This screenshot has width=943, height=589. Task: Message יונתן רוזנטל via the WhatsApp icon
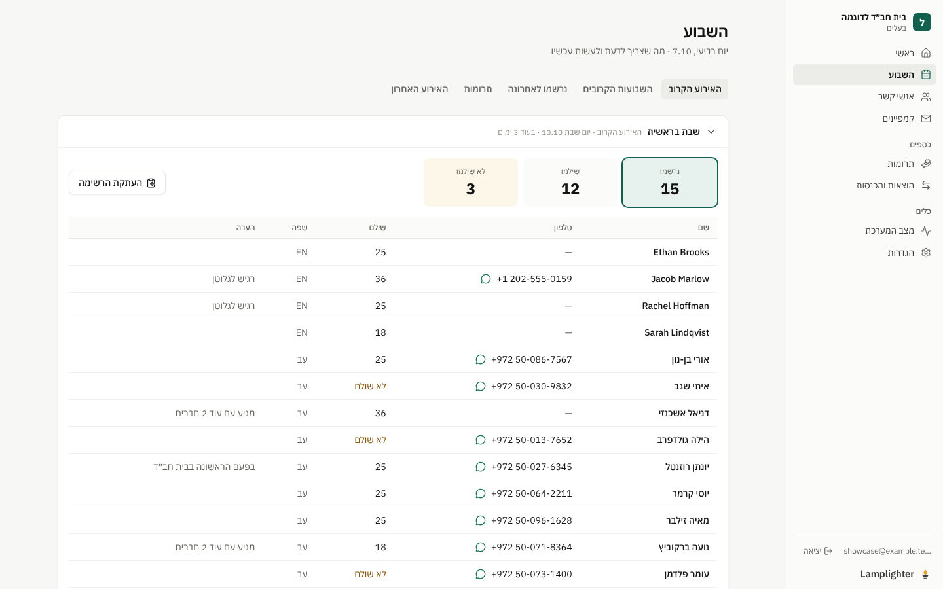tap(481, 467)
